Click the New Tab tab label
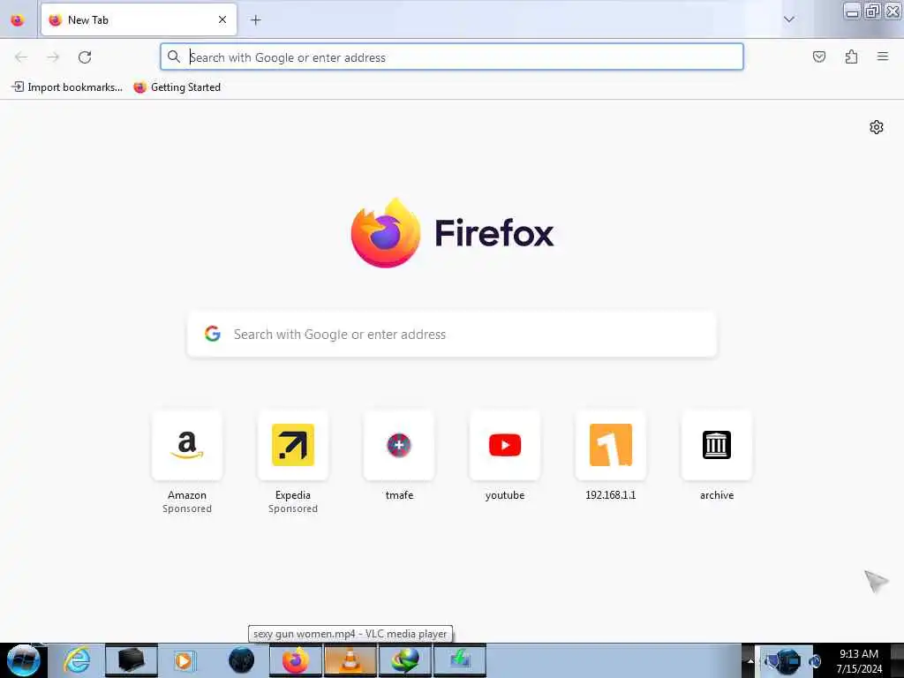Viewport: 904px width, 678px height. point(87,20)
